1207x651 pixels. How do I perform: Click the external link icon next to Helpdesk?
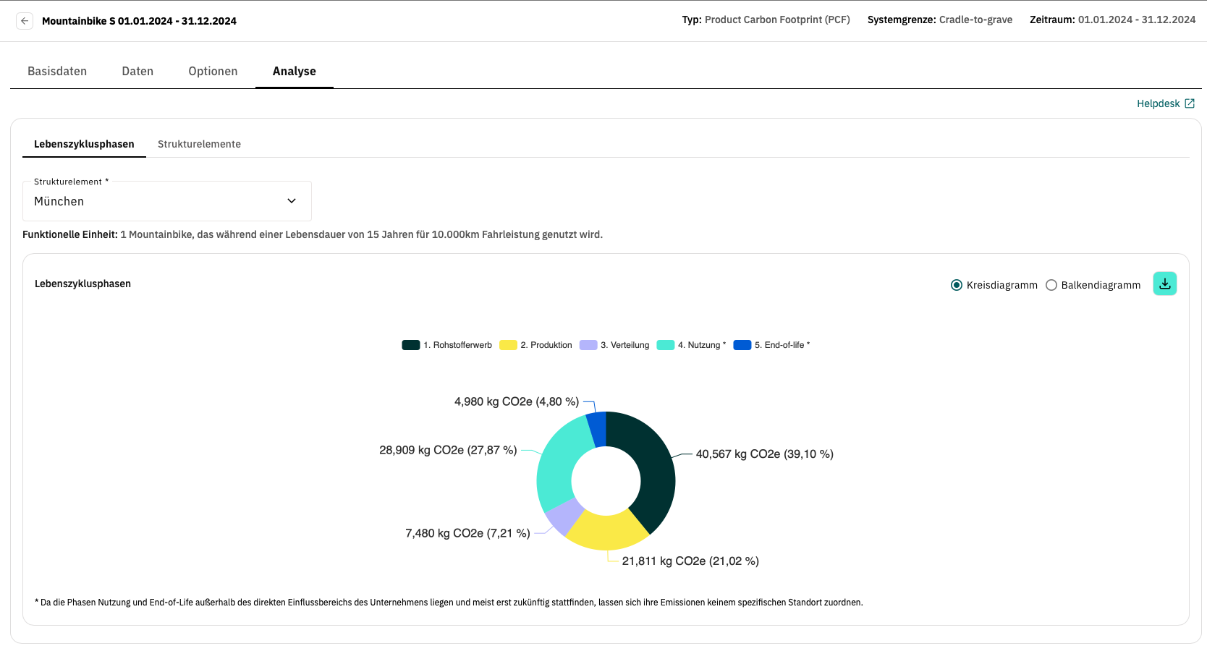pos(1190,103)
